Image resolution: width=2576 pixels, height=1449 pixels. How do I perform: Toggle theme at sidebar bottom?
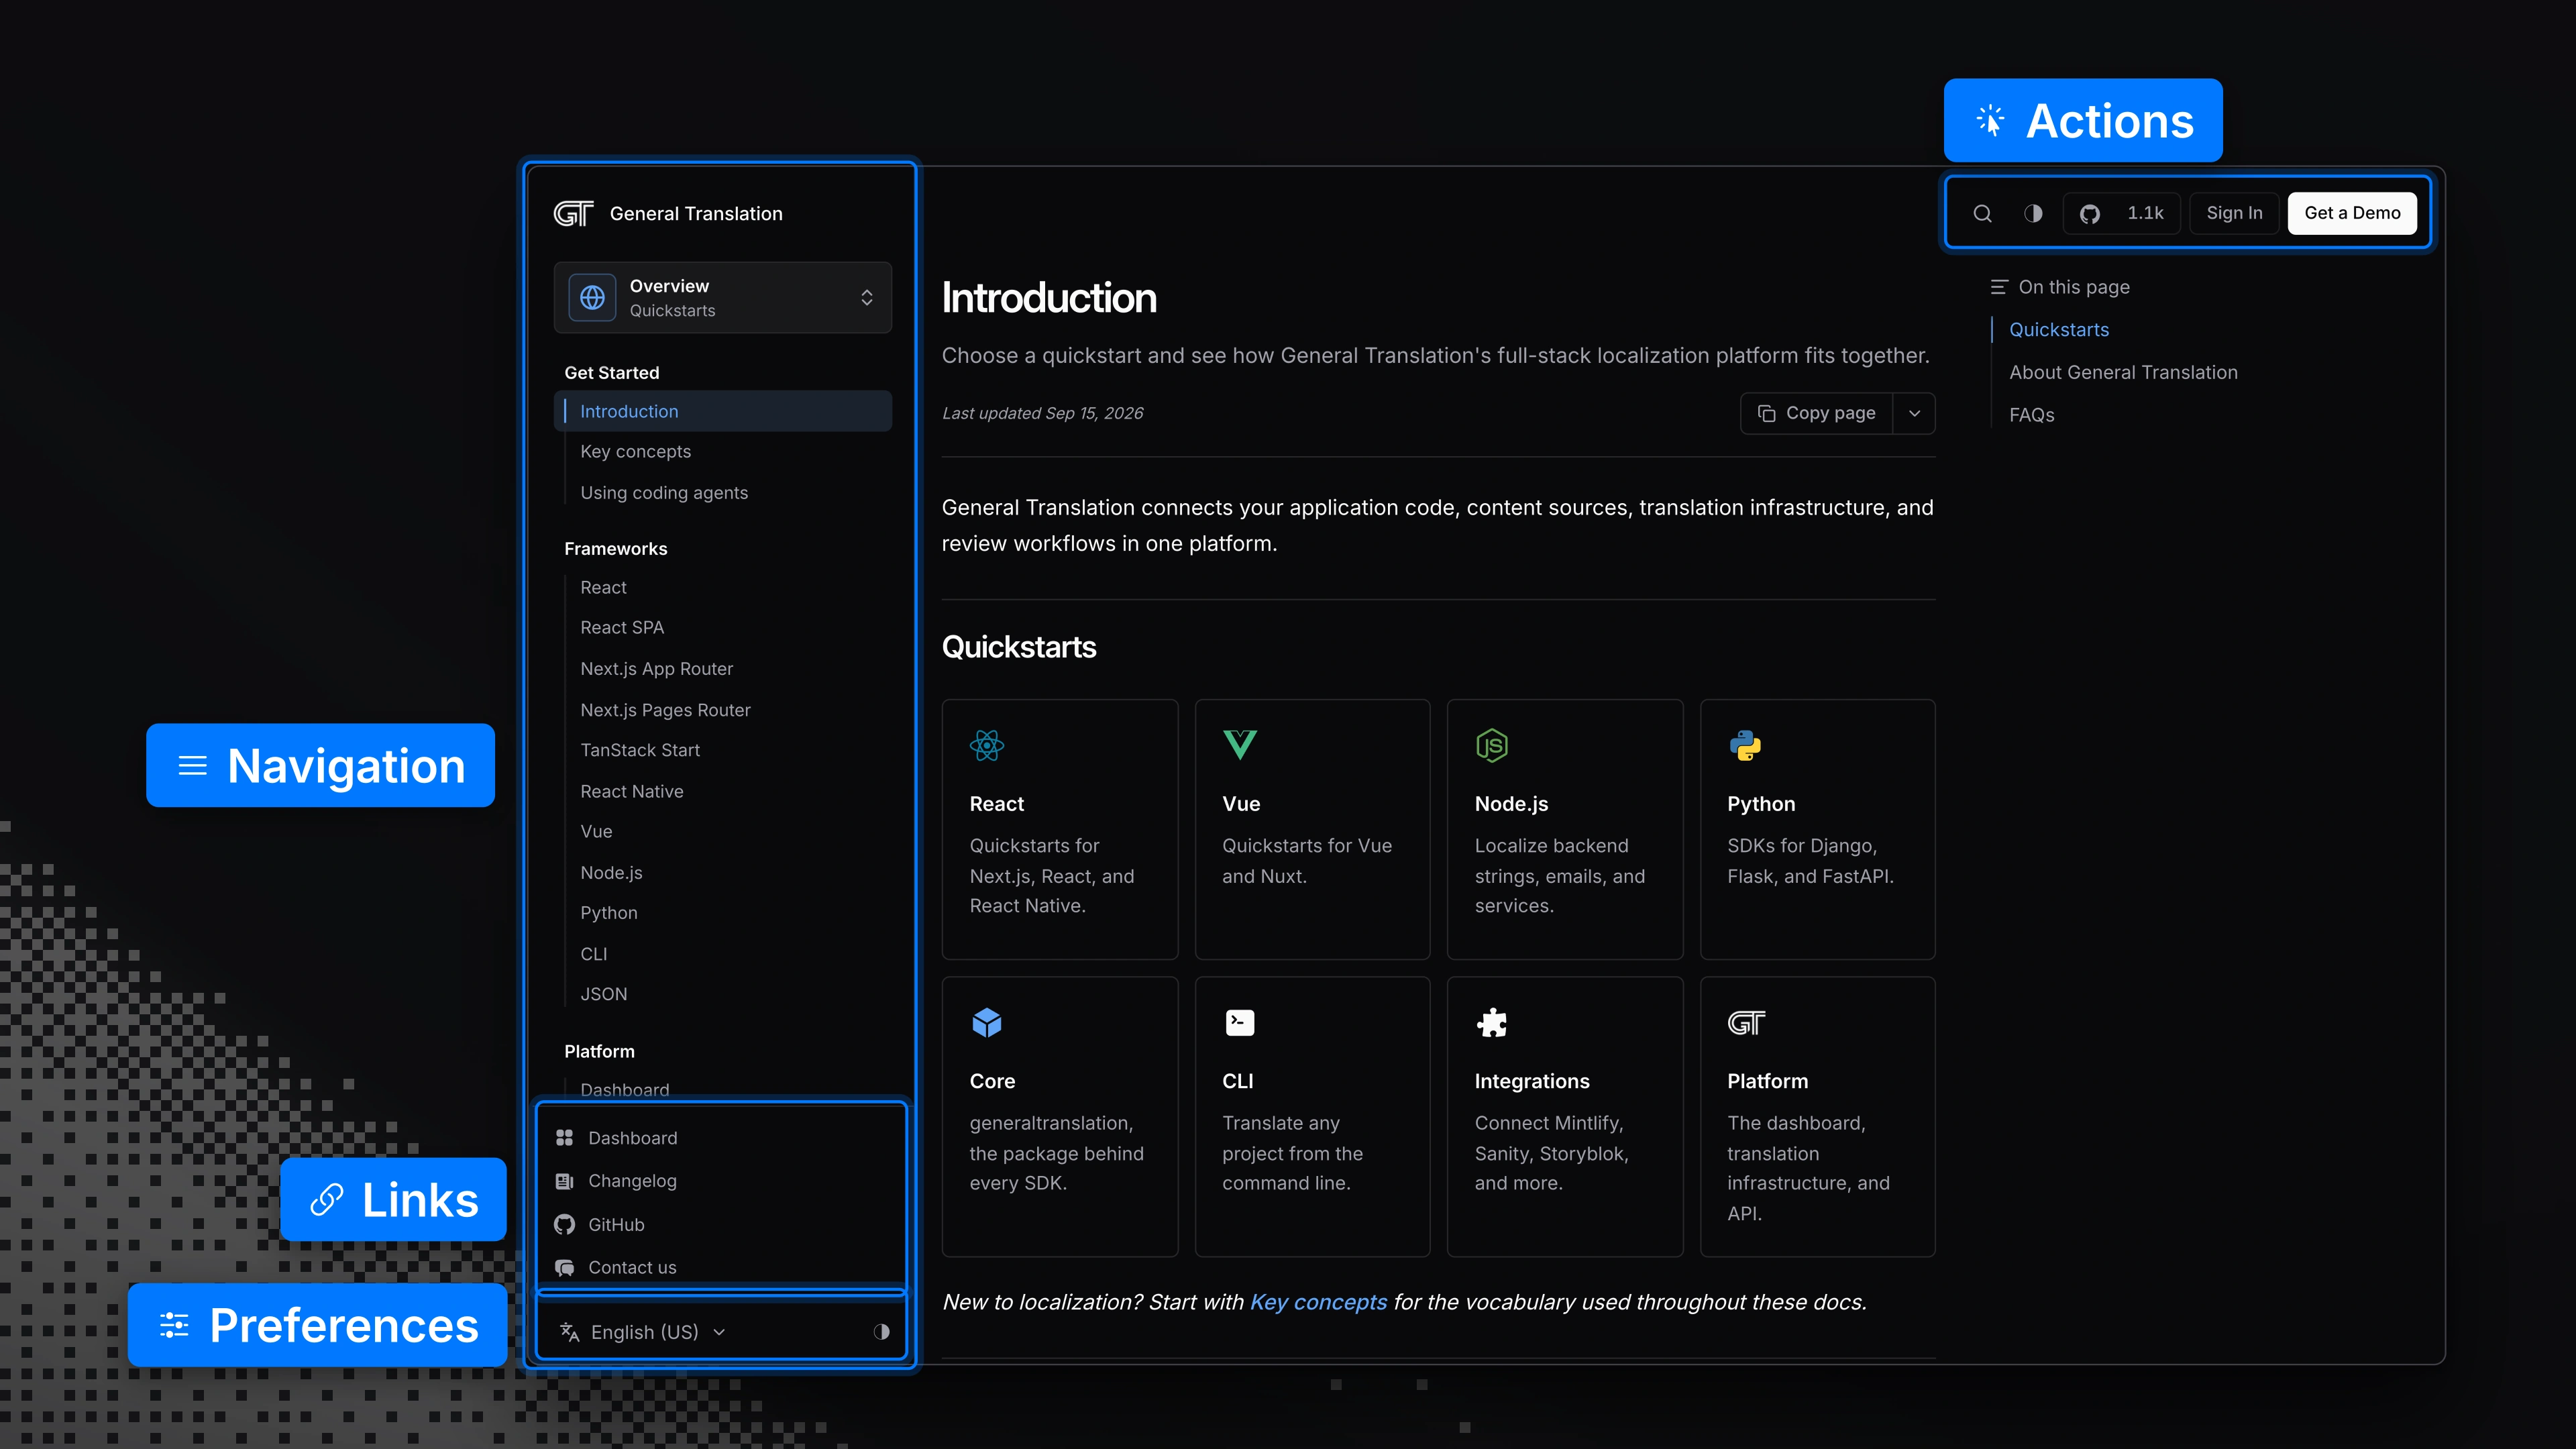click(881, 1332)
